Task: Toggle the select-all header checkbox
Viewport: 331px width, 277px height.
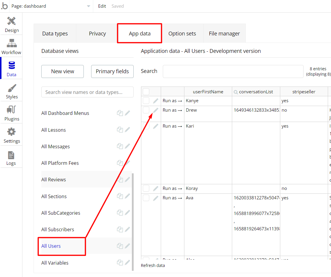Action: [146, 92]
